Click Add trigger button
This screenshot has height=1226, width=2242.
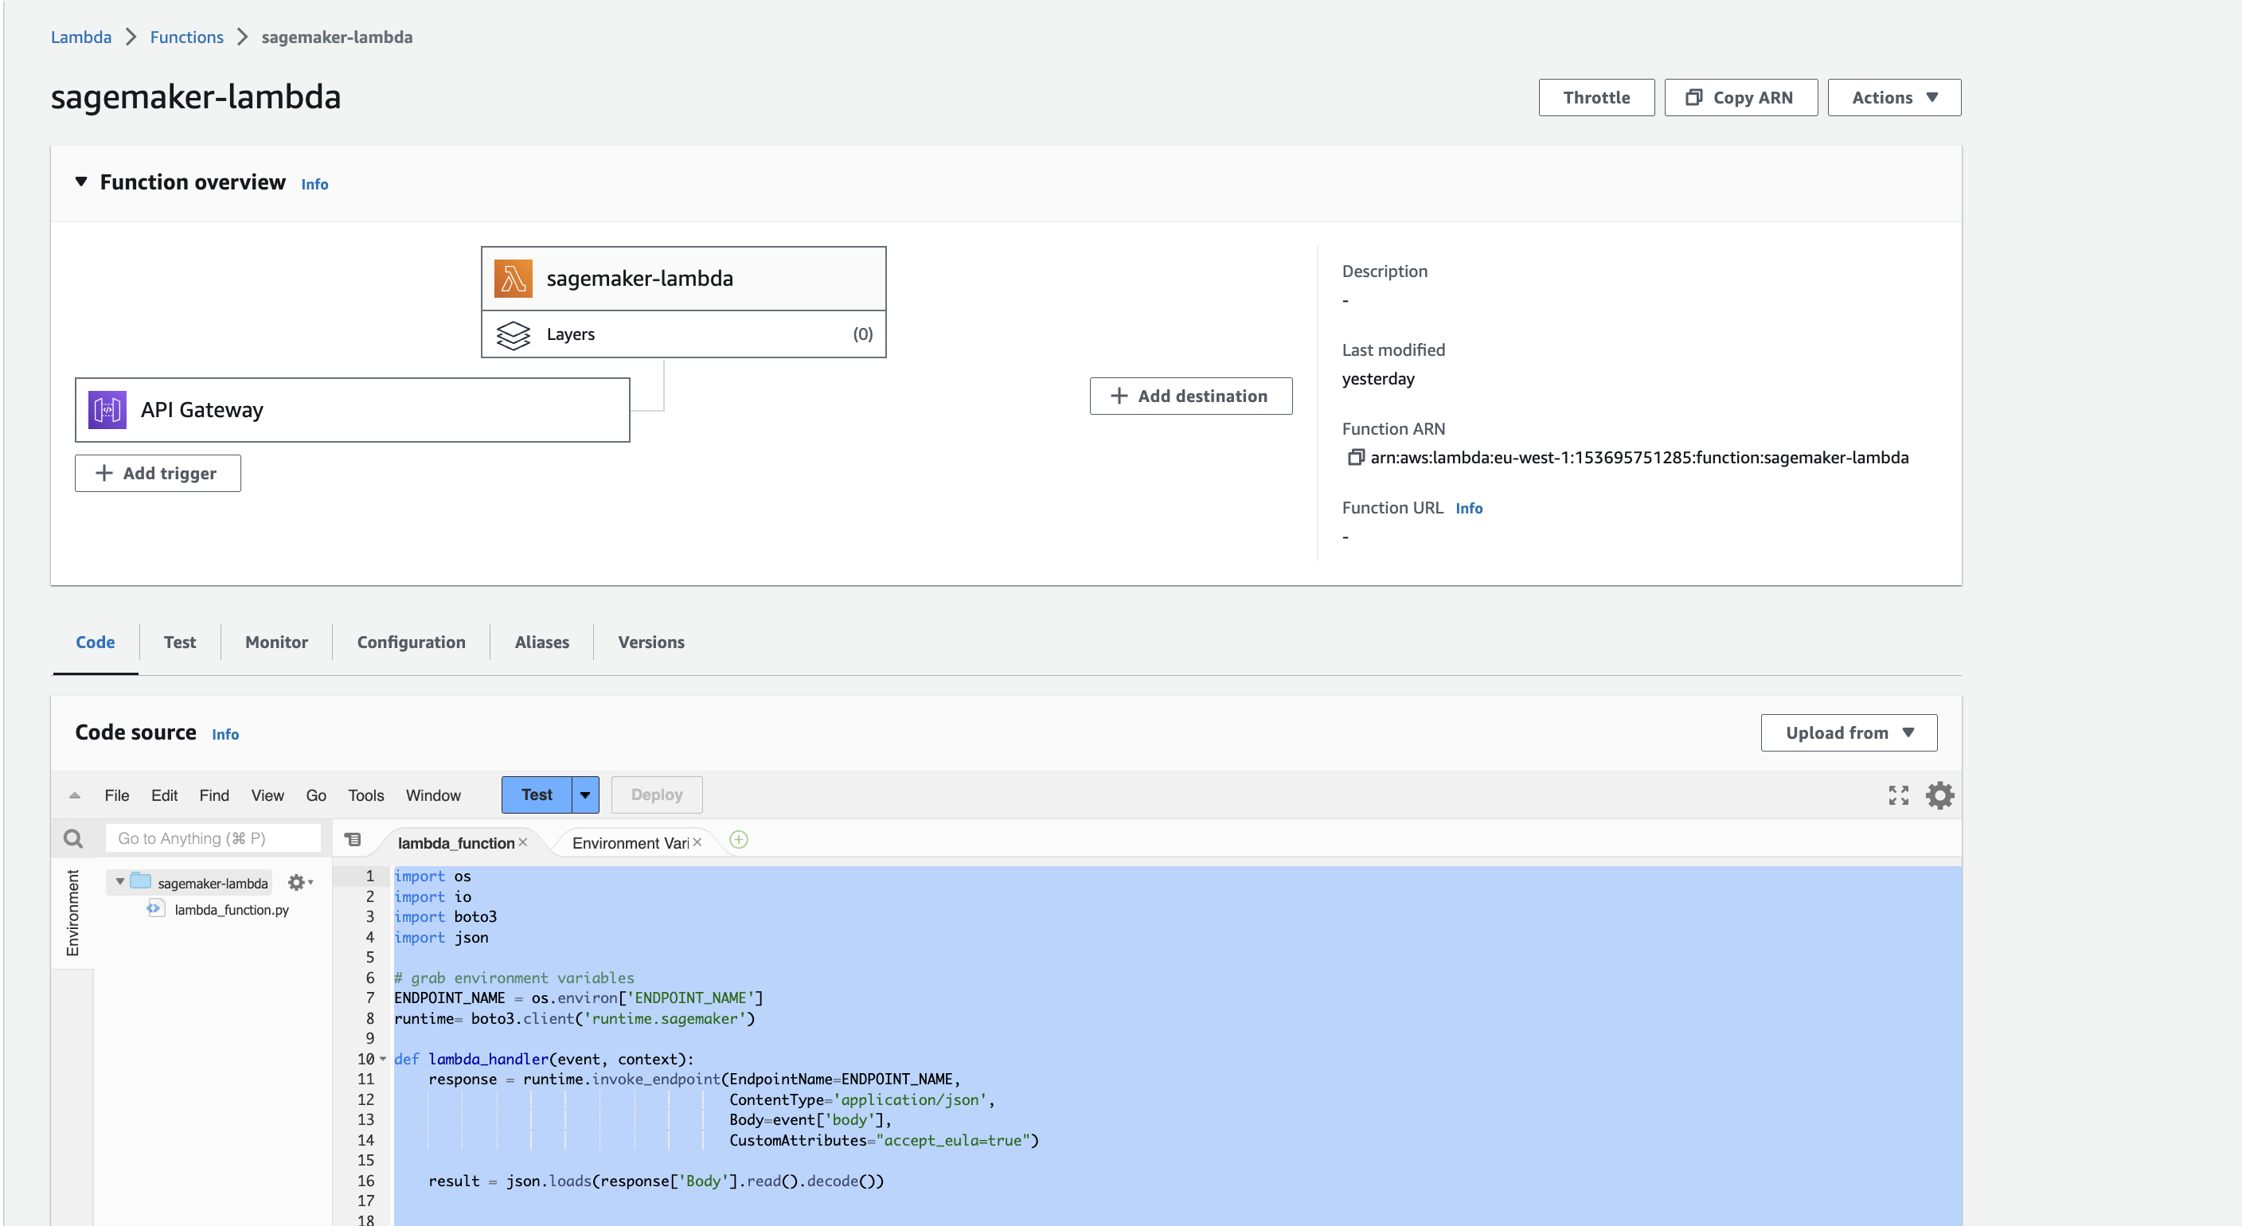coord(158,474)
